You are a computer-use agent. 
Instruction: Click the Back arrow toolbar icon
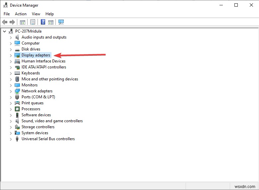[5, 22]
